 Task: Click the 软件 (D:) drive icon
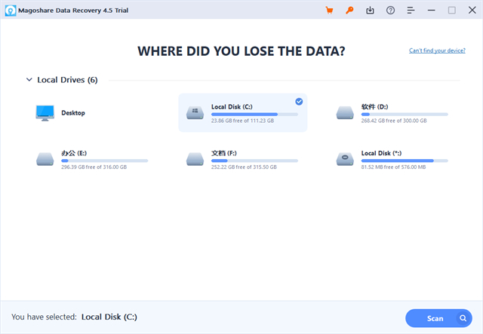346,113
